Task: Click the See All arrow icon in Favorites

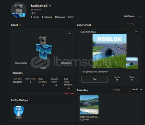Action: (x=141, y=89)
